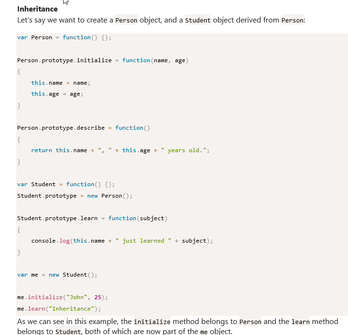348x335 pixels.
Task: Click the console.log call
Action: pos(51,241)
